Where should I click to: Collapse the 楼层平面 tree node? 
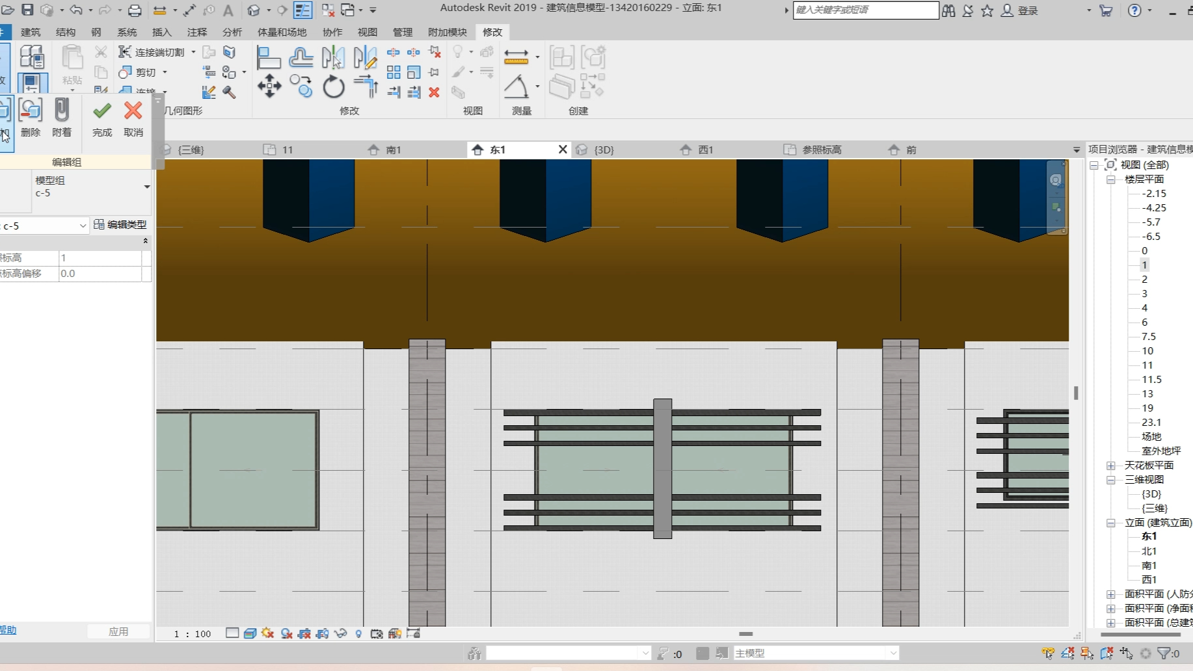pos(1111,179)
